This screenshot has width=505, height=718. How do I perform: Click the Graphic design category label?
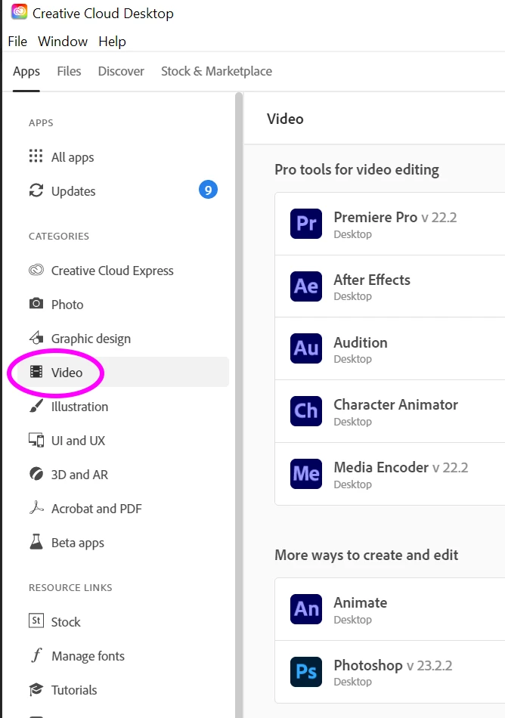pyautogui.click(x=91, y=339)
